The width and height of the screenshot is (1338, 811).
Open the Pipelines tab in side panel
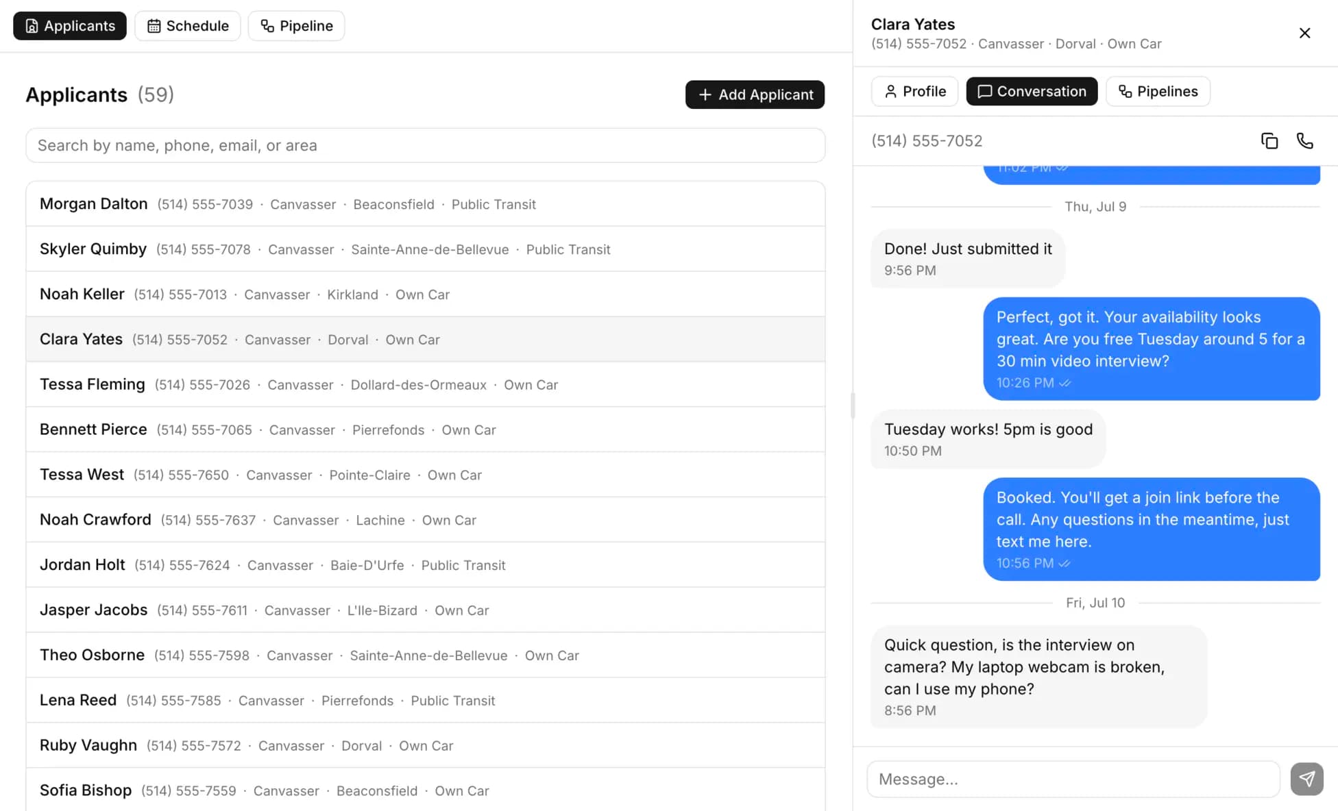point(1158,91)
